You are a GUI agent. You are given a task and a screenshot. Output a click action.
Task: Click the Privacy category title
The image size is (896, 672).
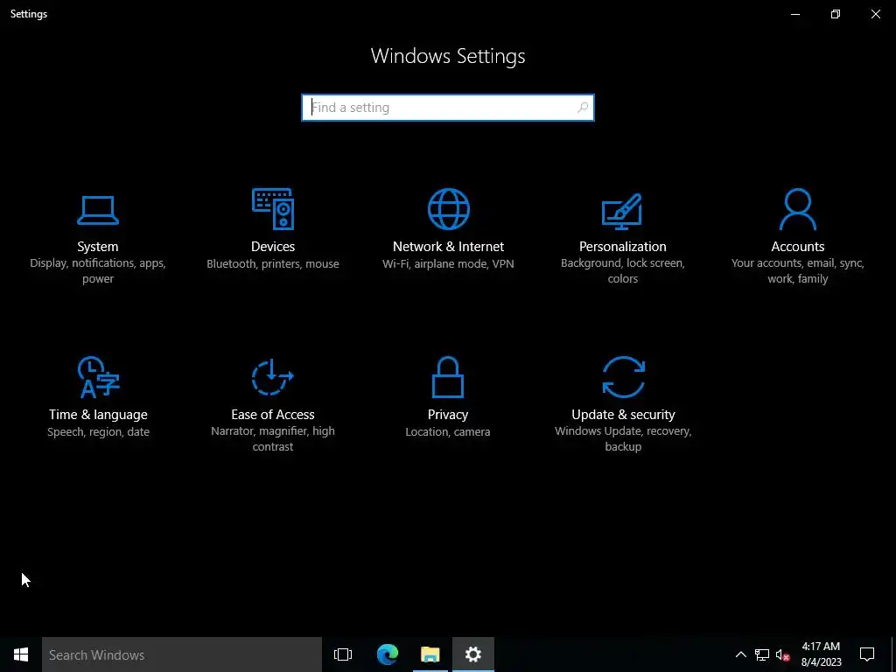point(448,414)
